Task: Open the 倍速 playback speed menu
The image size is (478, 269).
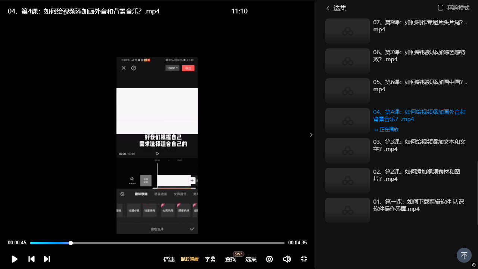Action: 169,259
